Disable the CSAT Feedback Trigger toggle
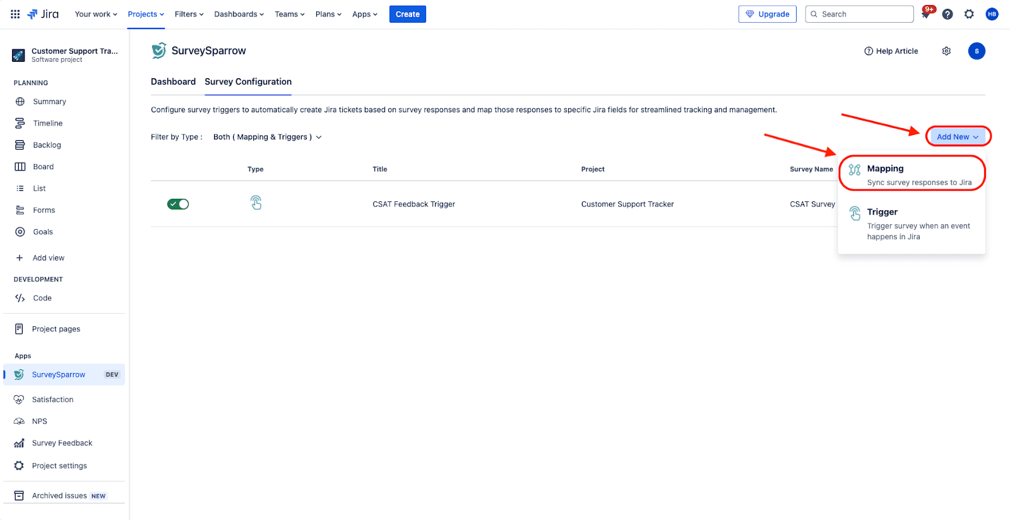1010x520 pixels. click(x=178, y=204)
